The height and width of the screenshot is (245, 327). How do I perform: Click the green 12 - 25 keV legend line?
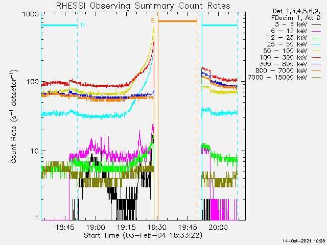[316, 38]
